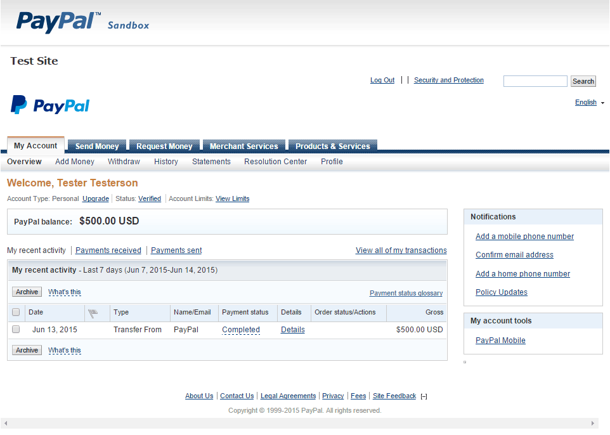This screenshot has width=610, height=435.
Task: Select Overview in the sub-menu
Action: 24,162
